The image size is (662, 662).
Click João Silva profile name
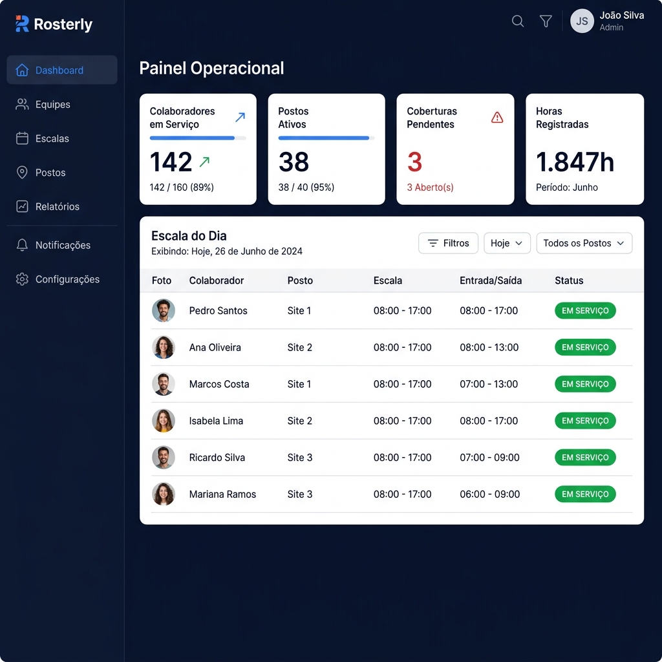click(x=621, y=16)
